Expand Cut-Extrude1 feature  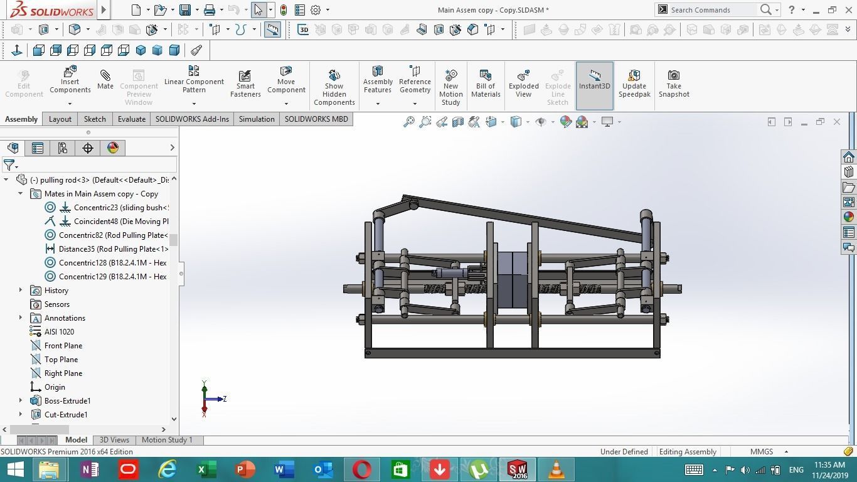pyautogui.click(x=21, y=415)
